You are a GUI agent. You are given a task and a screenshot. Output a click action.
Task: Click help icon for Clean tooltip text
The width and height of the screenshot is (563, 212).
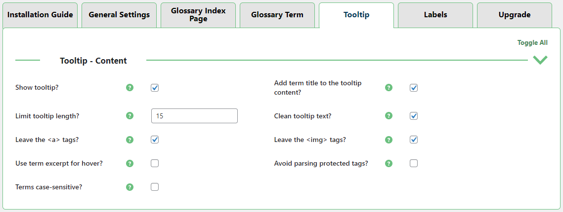(389, 116)
